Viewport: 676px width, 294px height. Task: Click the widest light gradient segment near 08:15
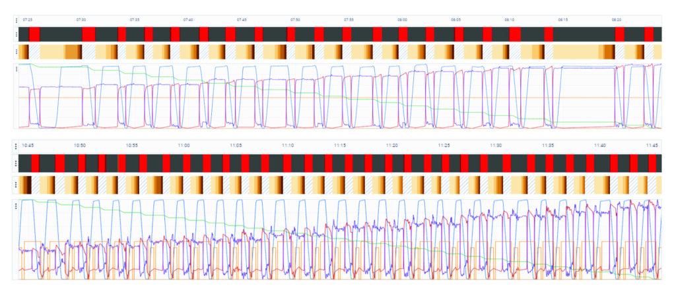576,52
